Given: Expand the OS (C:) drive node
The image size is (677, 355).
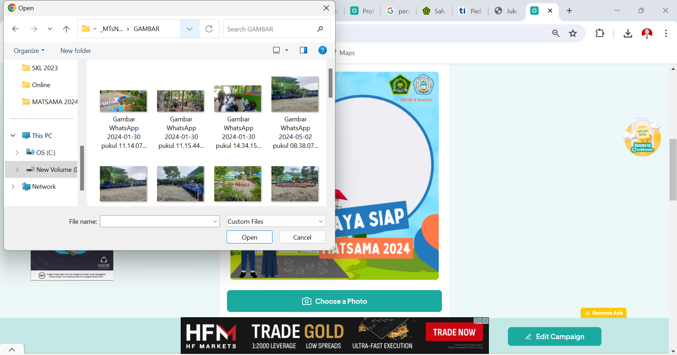Looking at the screenshot, I should tap(17, 152).
